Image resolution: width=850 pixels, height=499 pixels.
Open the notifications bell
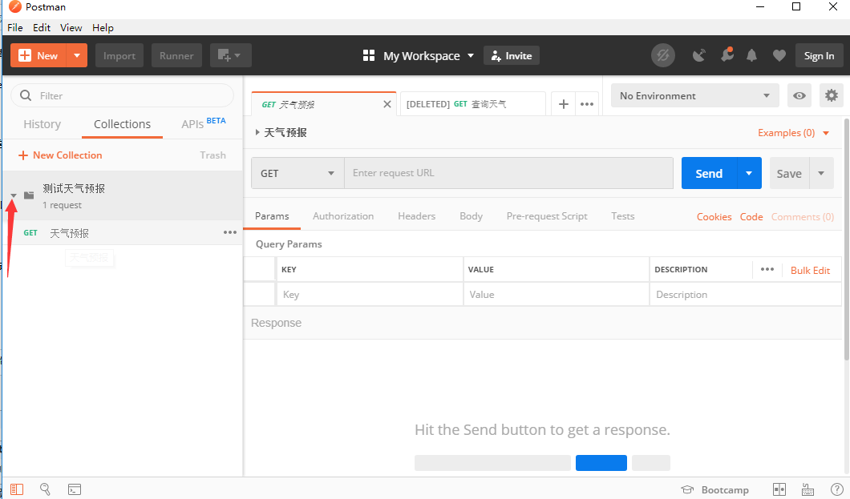(751, 55)
